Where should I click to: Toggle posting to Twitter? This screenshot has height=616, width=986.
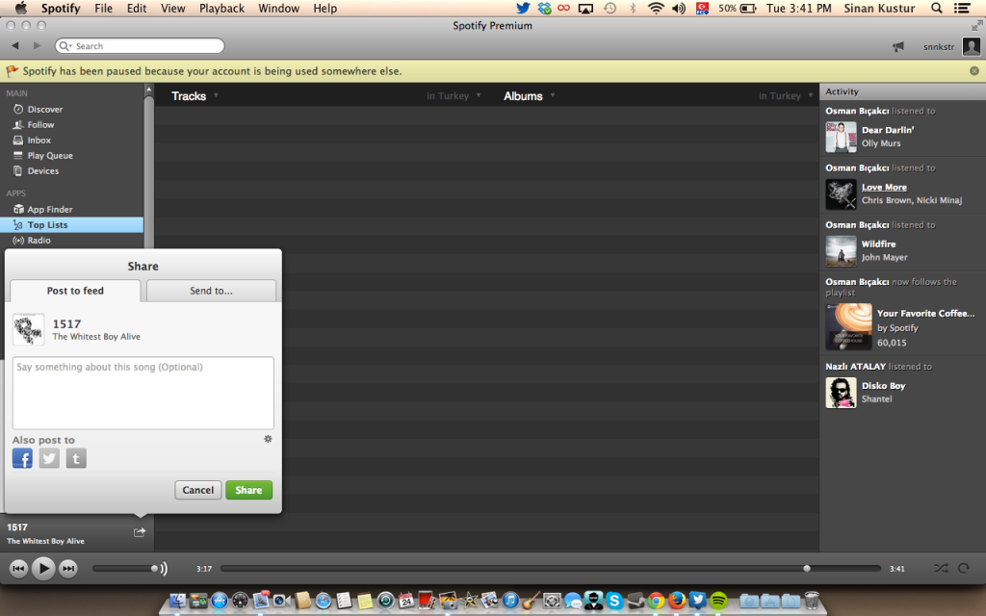(x=49, y=458)
